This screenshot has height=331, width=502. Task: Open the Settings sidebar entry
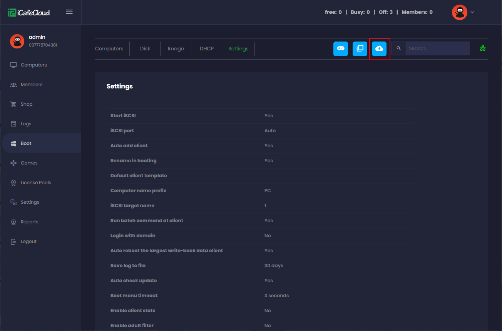click(30, 202)
